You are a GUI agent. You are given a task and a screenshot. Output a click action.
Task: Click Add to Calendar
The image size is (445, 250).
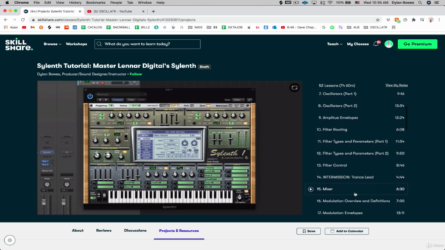[x=347, y=231]
